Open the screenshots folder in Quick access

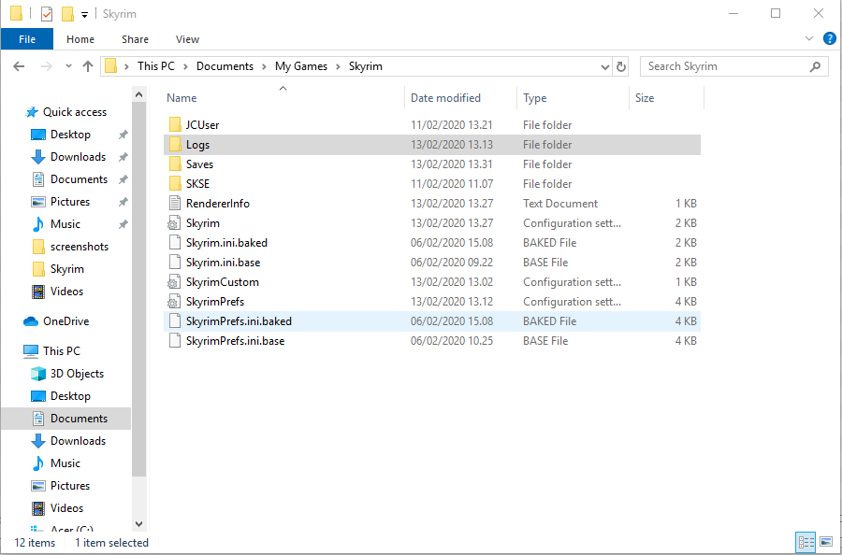pos(80,247)
